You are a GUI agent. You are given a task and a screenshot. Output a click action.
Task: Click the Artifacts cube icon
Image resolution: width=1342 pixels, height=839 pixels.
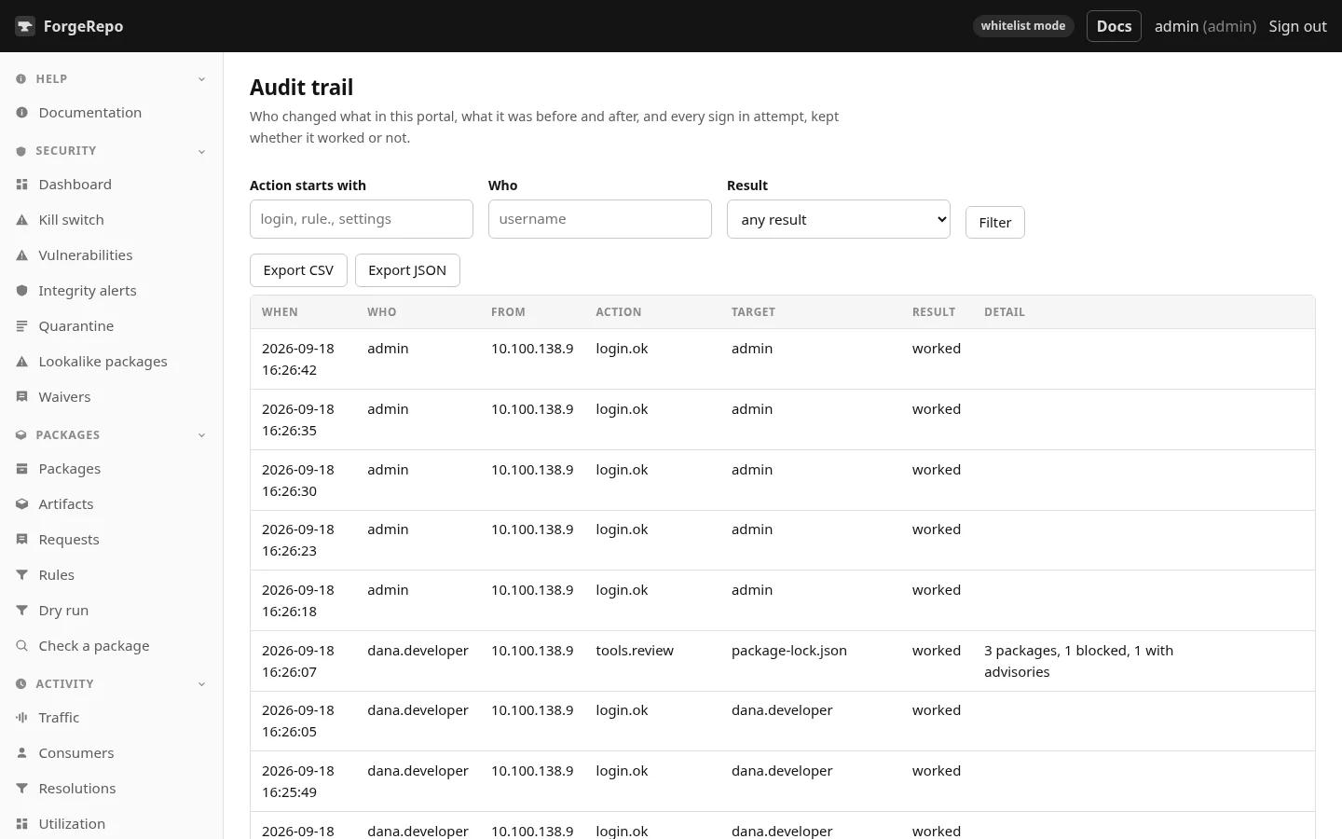21,504
